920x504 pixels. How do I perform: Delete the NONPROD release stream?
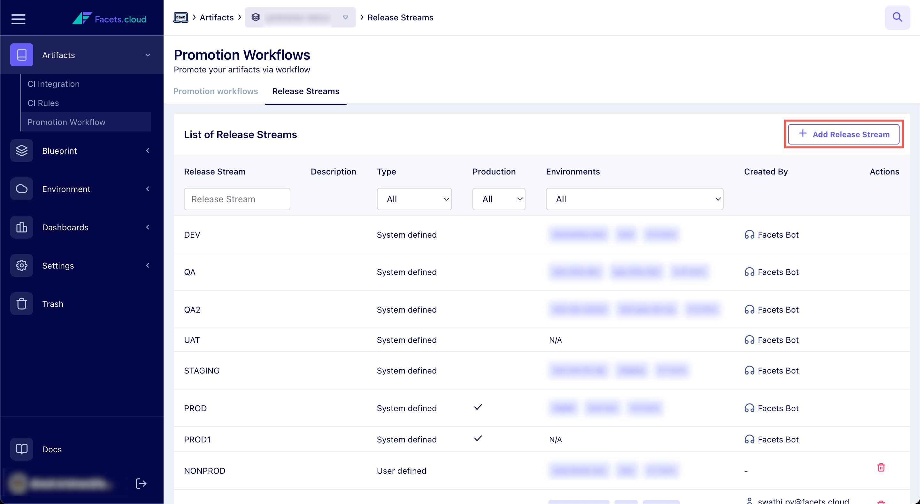click(x=881, y=467)
